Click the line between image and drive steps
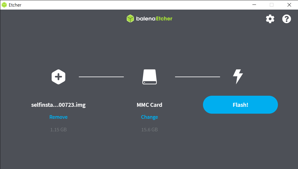Viewport: 298px width, 169px height. click(101, 77)
